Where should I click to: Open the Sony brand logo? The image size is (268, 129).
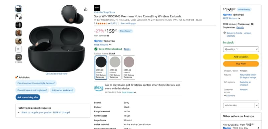(x=97, y=8)
